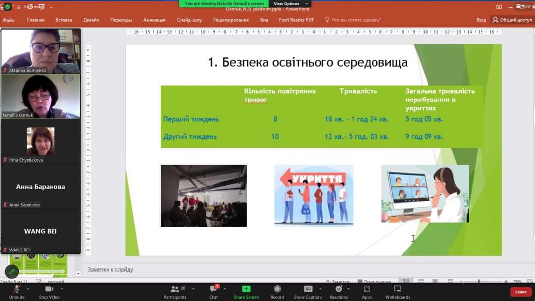The height and width of the screenshot is (301, 535).
Task: Start recording with the Record icon
Action: (277, 289)
